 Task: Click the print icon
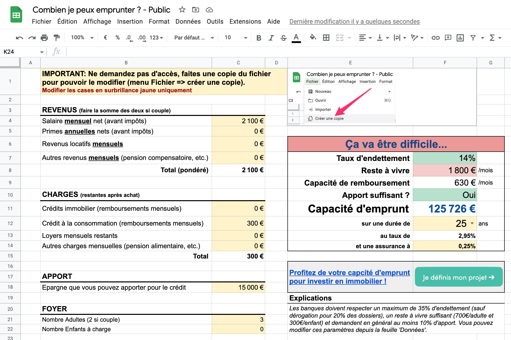tap(44, 38)
